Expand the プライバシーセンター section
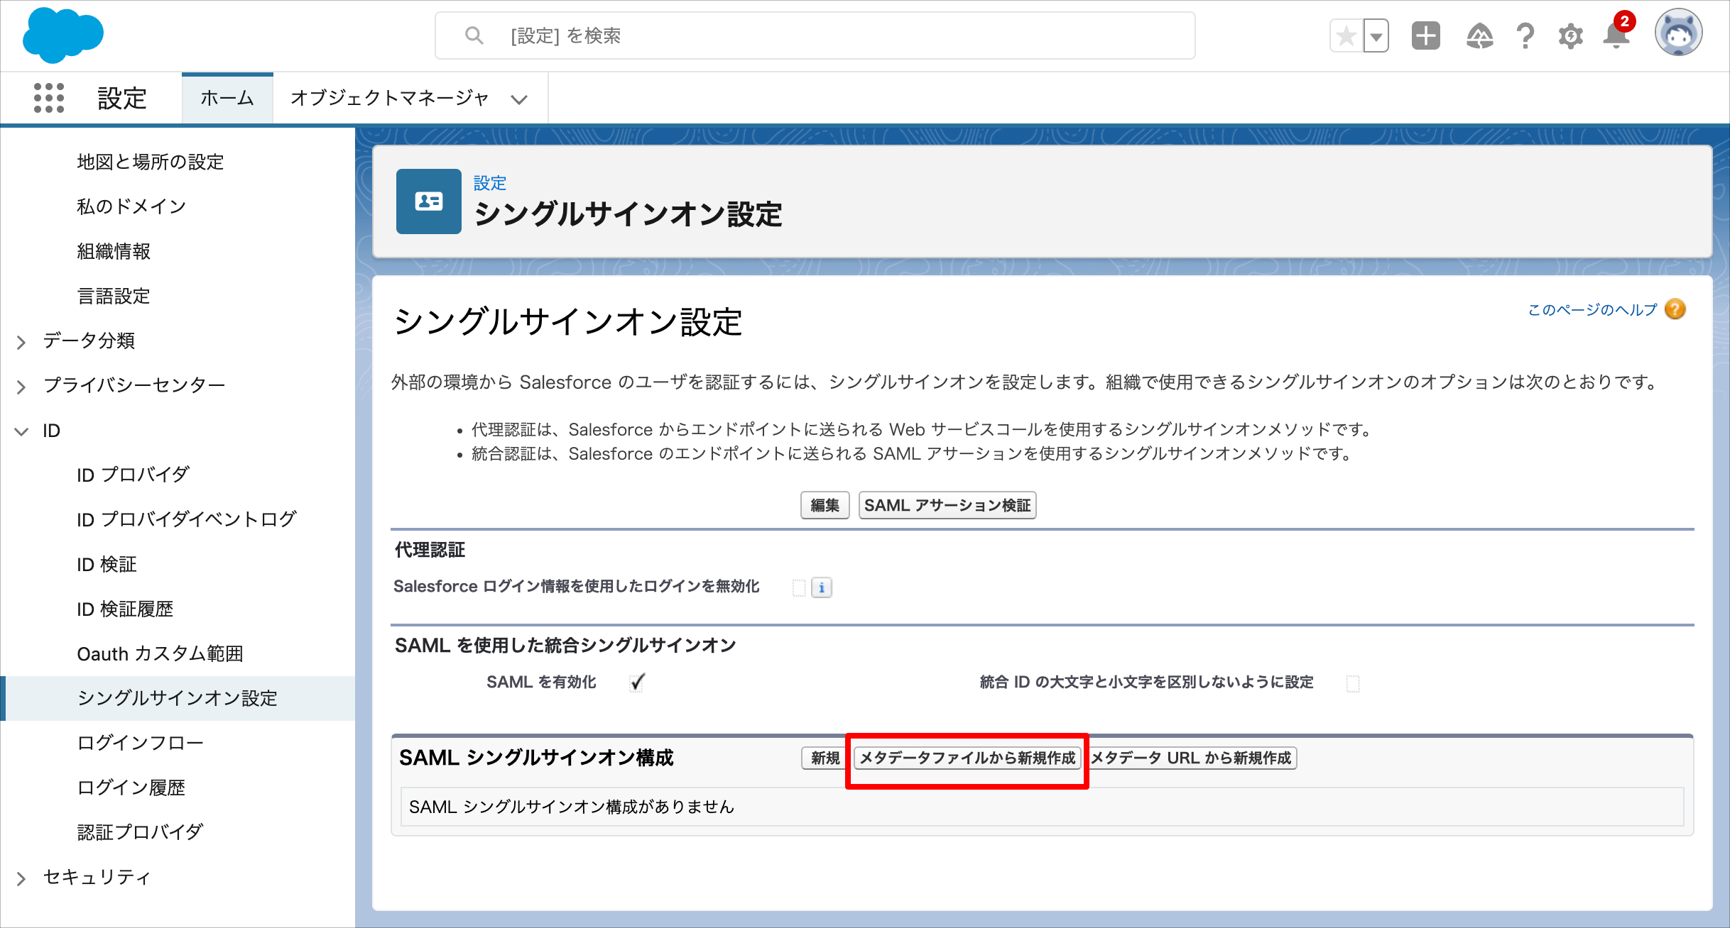The image size is (1730, 928). coord(21,387)
